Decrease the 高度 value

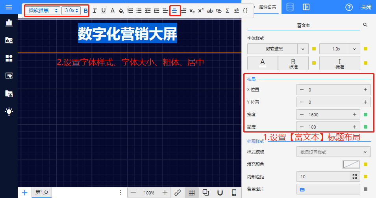click(302, 127)
